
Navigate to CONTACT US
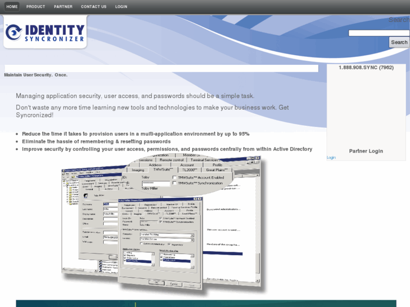click(x=94, y=7)
